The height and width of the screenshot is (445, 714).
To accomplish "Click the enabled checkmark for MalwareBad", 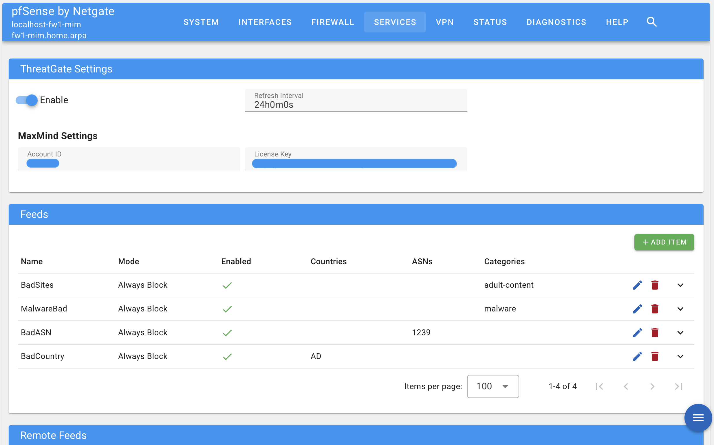I will (227, 309).
